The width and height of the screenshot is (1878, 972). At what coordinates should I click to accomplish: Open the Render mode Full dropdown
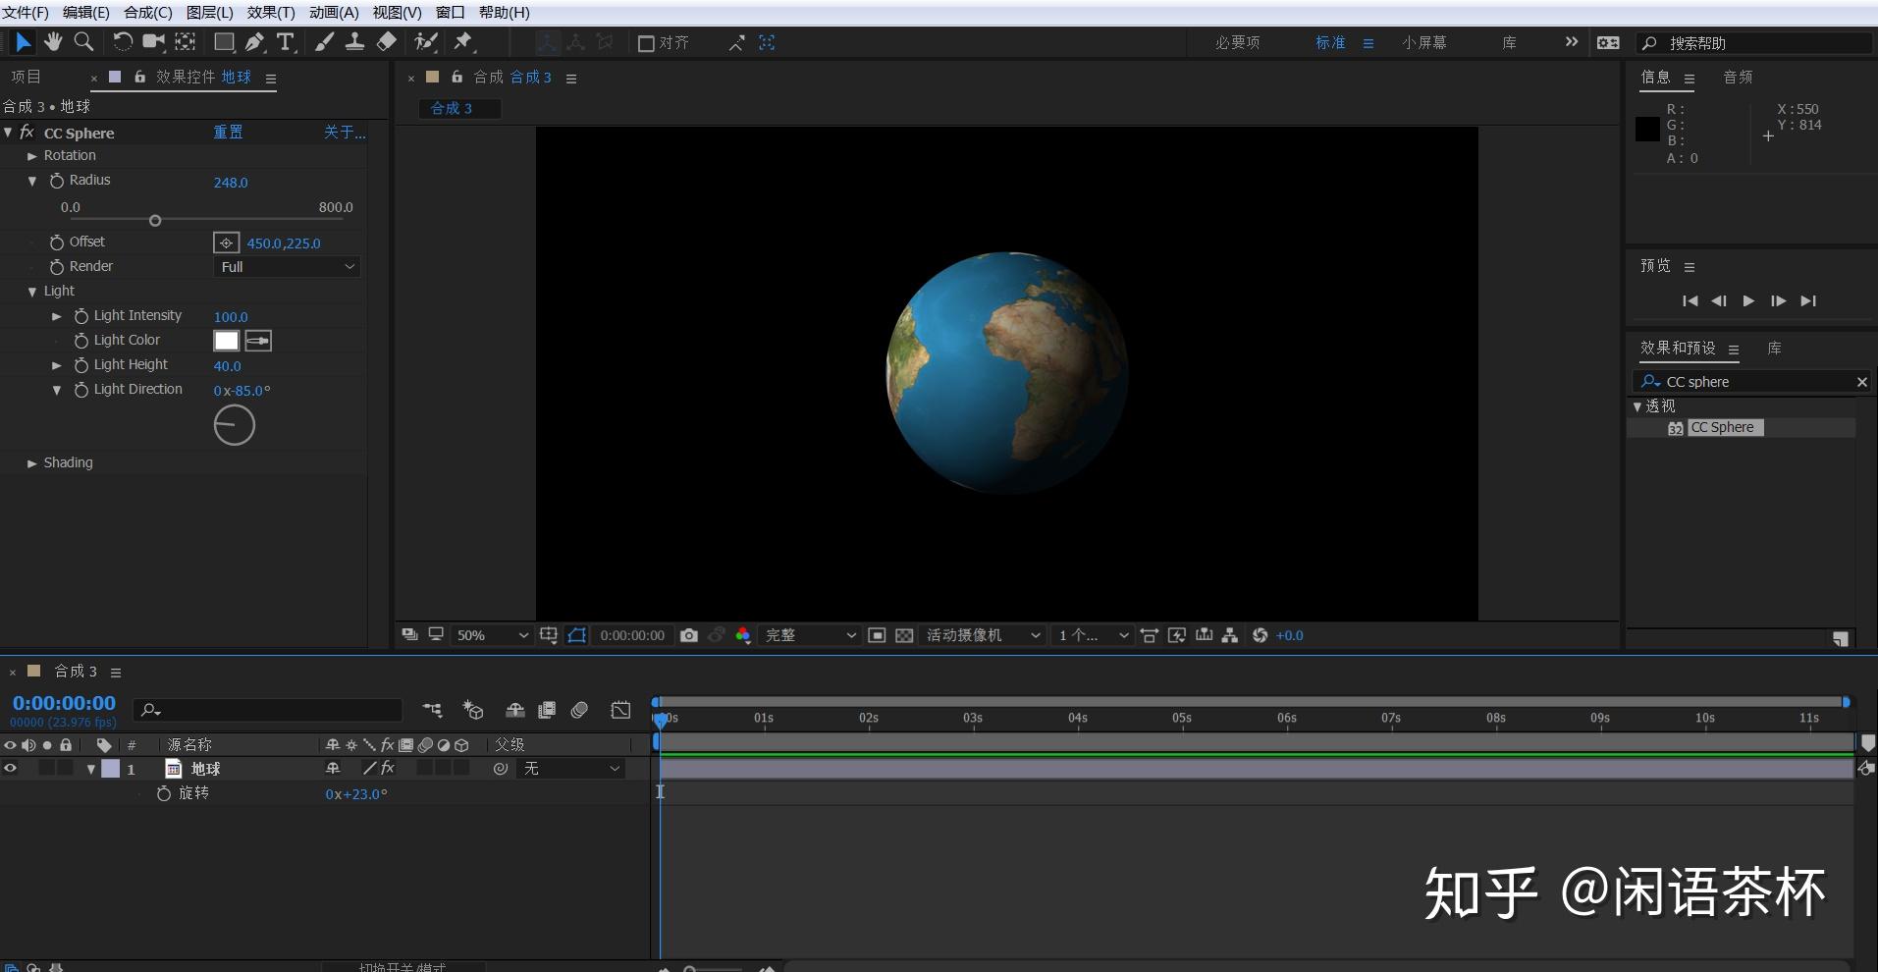[x=287, y=267]
